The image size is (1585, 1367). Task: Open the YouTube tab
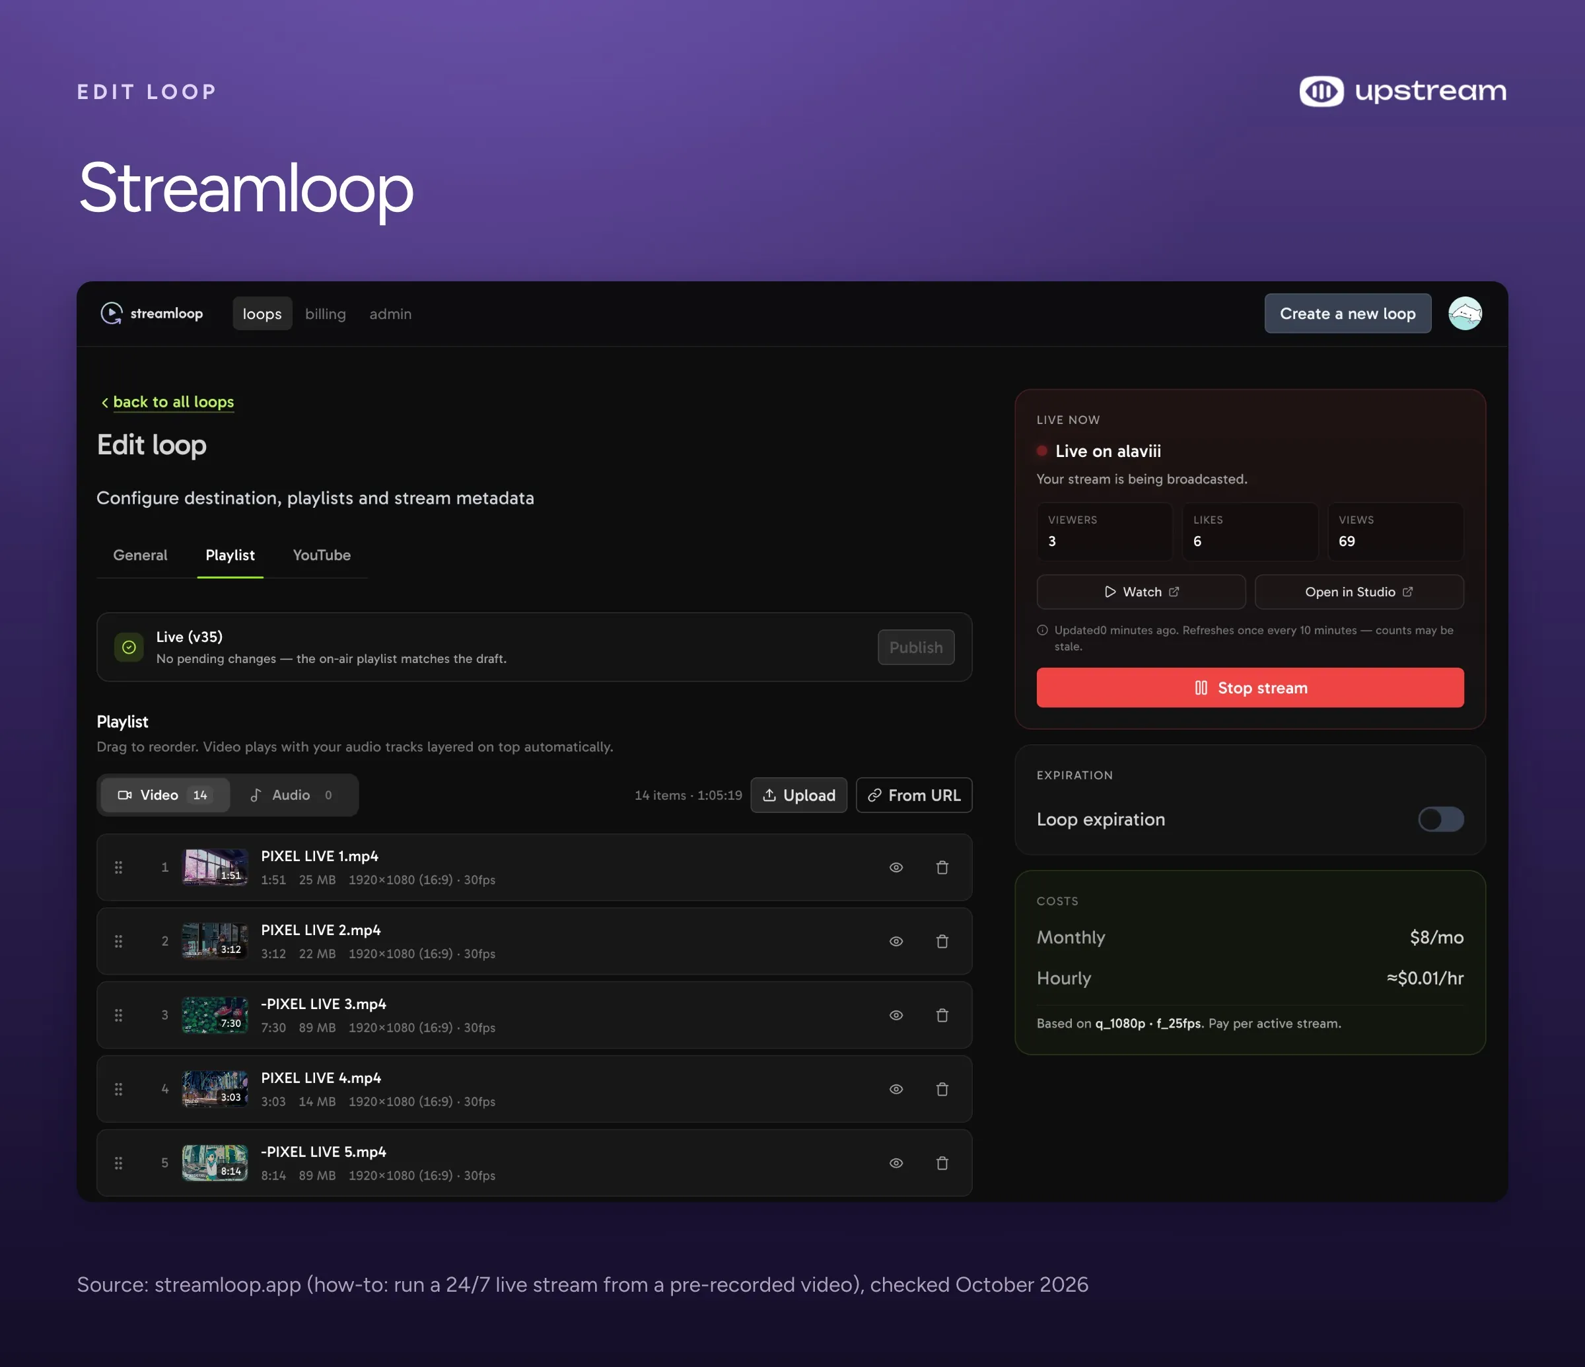click(321, 555)
